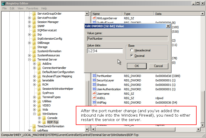This screenshot has height=138, width=206.
Task: Select the Decimal base radio button
Action: click(x=132, y=56)
